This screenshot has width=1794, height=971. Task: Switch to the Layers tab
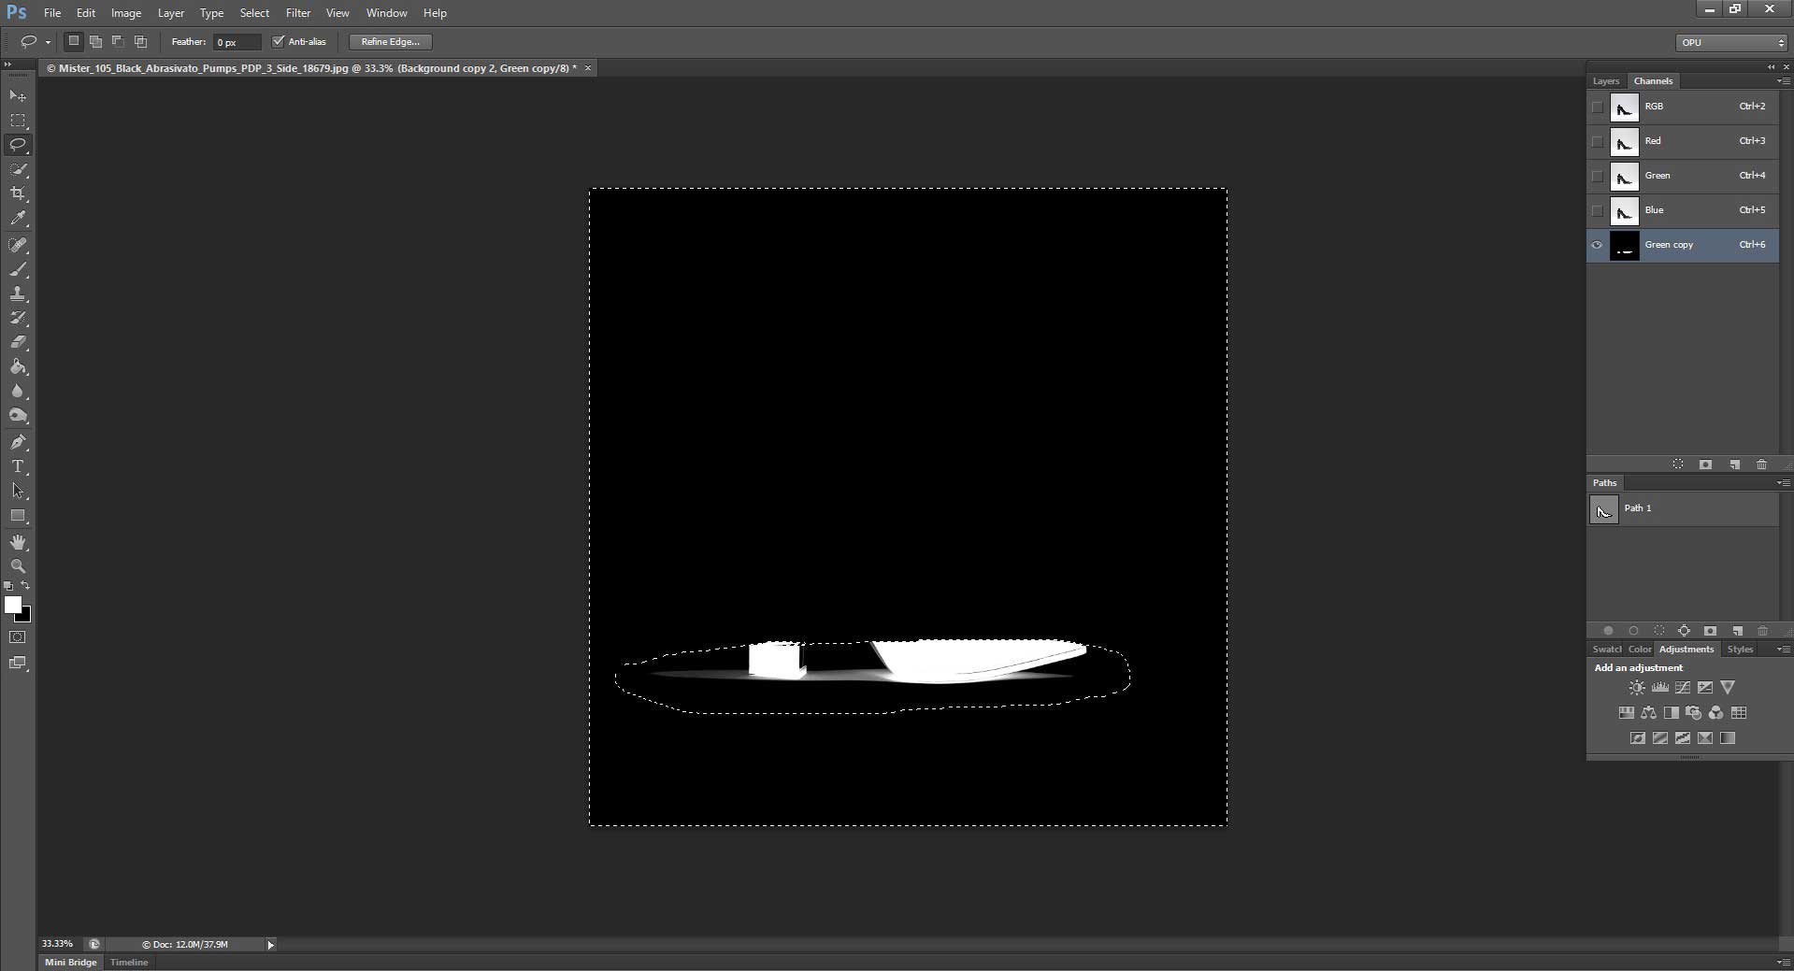coord(1605,81)
